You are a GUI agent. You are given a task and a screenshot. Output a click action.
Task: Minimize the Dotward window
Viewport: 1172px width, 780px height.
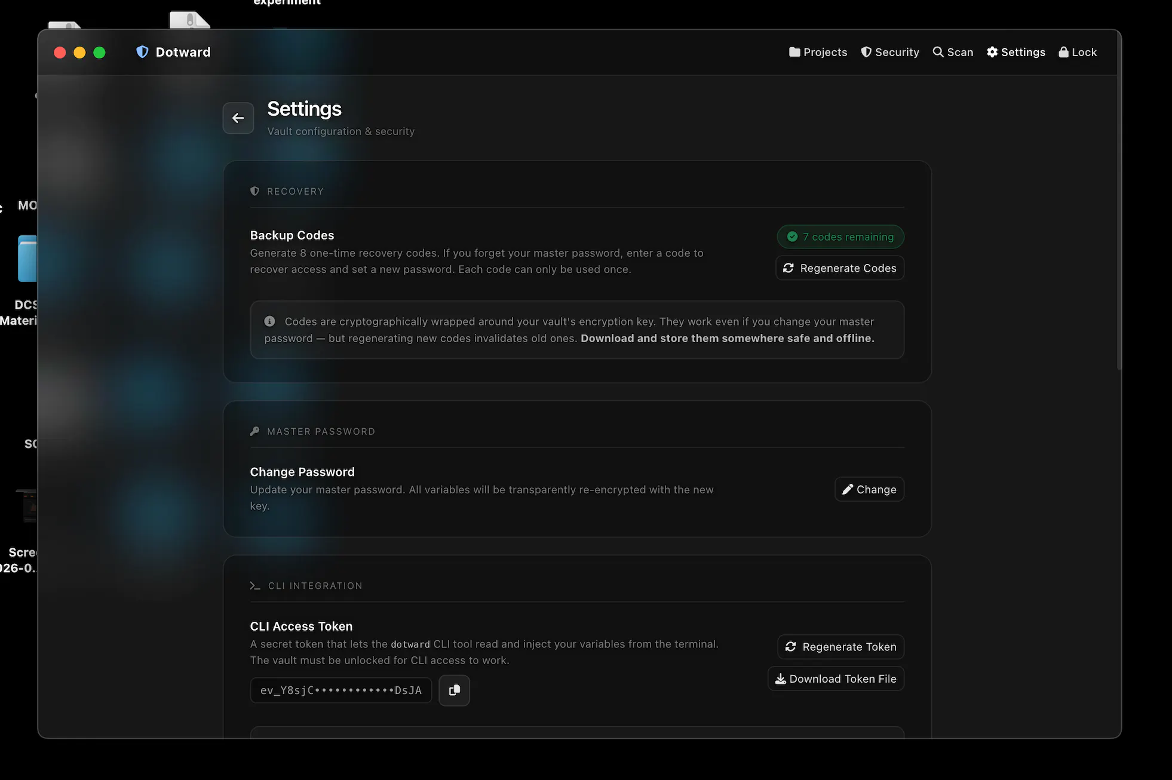click(x=79, y=53)
